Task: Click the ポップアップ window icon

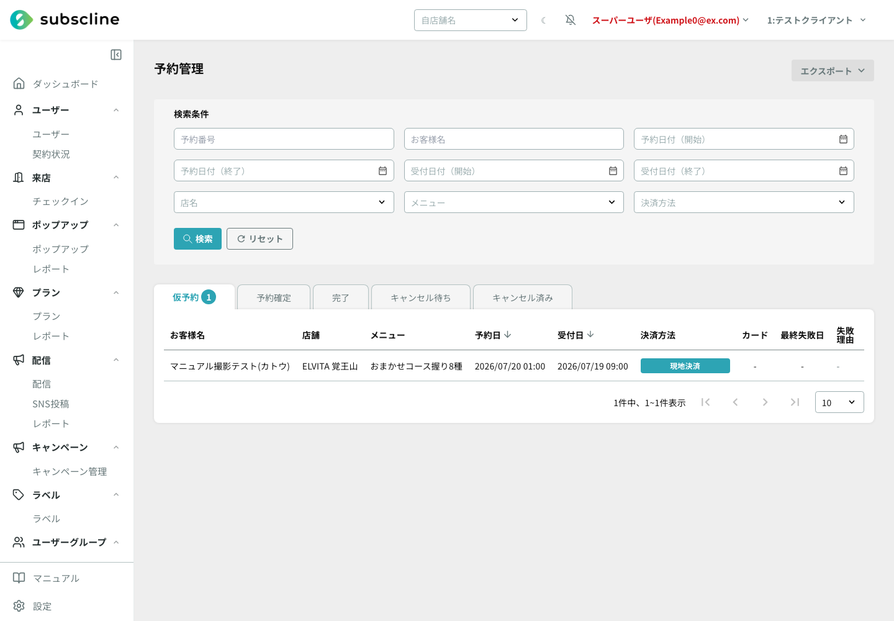Action: click(19, 225)
